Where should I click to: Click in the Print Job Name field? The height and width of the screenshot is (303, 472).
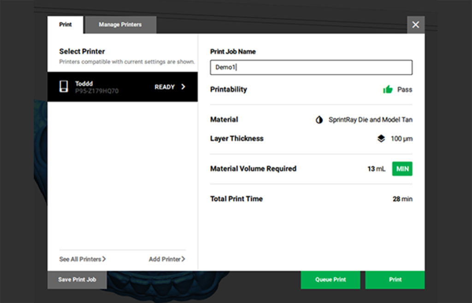click(x=311, y=67)
